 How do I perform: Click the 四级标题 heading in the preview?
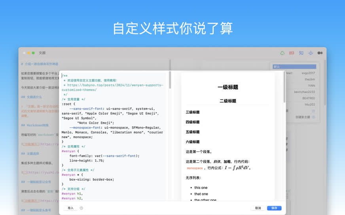[x=193, y=122]
